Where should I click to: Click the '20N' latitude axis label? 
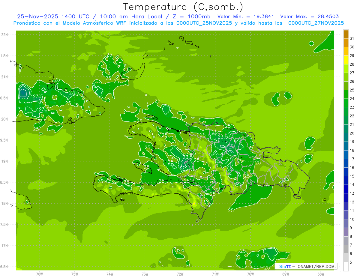click(x=4, y=119)
